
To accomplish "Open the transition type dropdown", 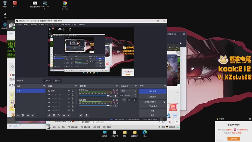I will click(x=129, y=91).
